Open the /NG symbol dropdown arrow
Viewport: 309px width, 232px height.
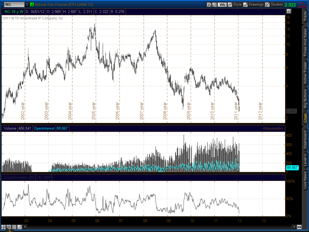pos(27,5)
